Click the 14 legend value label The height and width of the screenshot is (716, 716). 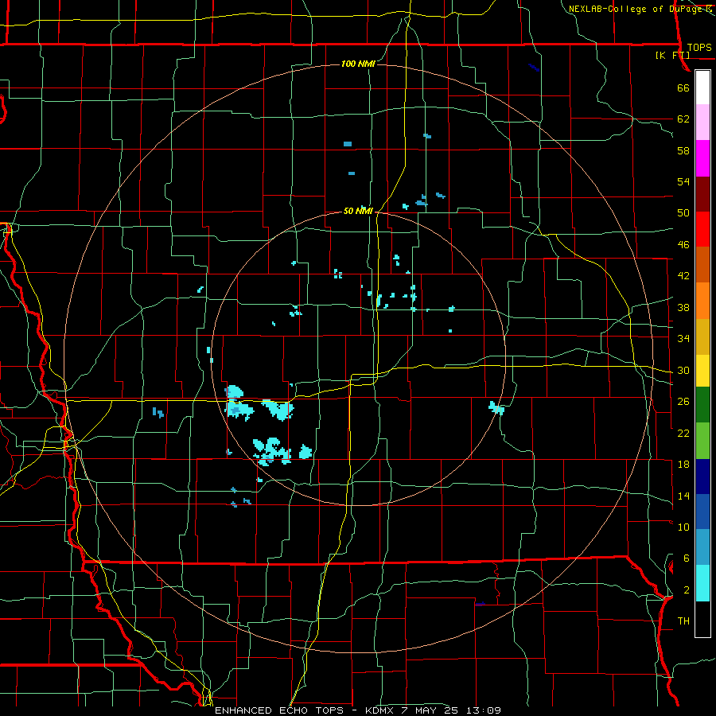683,496
